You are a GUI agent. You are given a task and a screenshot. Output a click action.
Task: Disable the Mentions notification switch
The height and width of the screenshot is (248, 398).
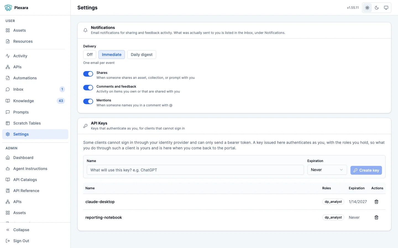[88, 101]
